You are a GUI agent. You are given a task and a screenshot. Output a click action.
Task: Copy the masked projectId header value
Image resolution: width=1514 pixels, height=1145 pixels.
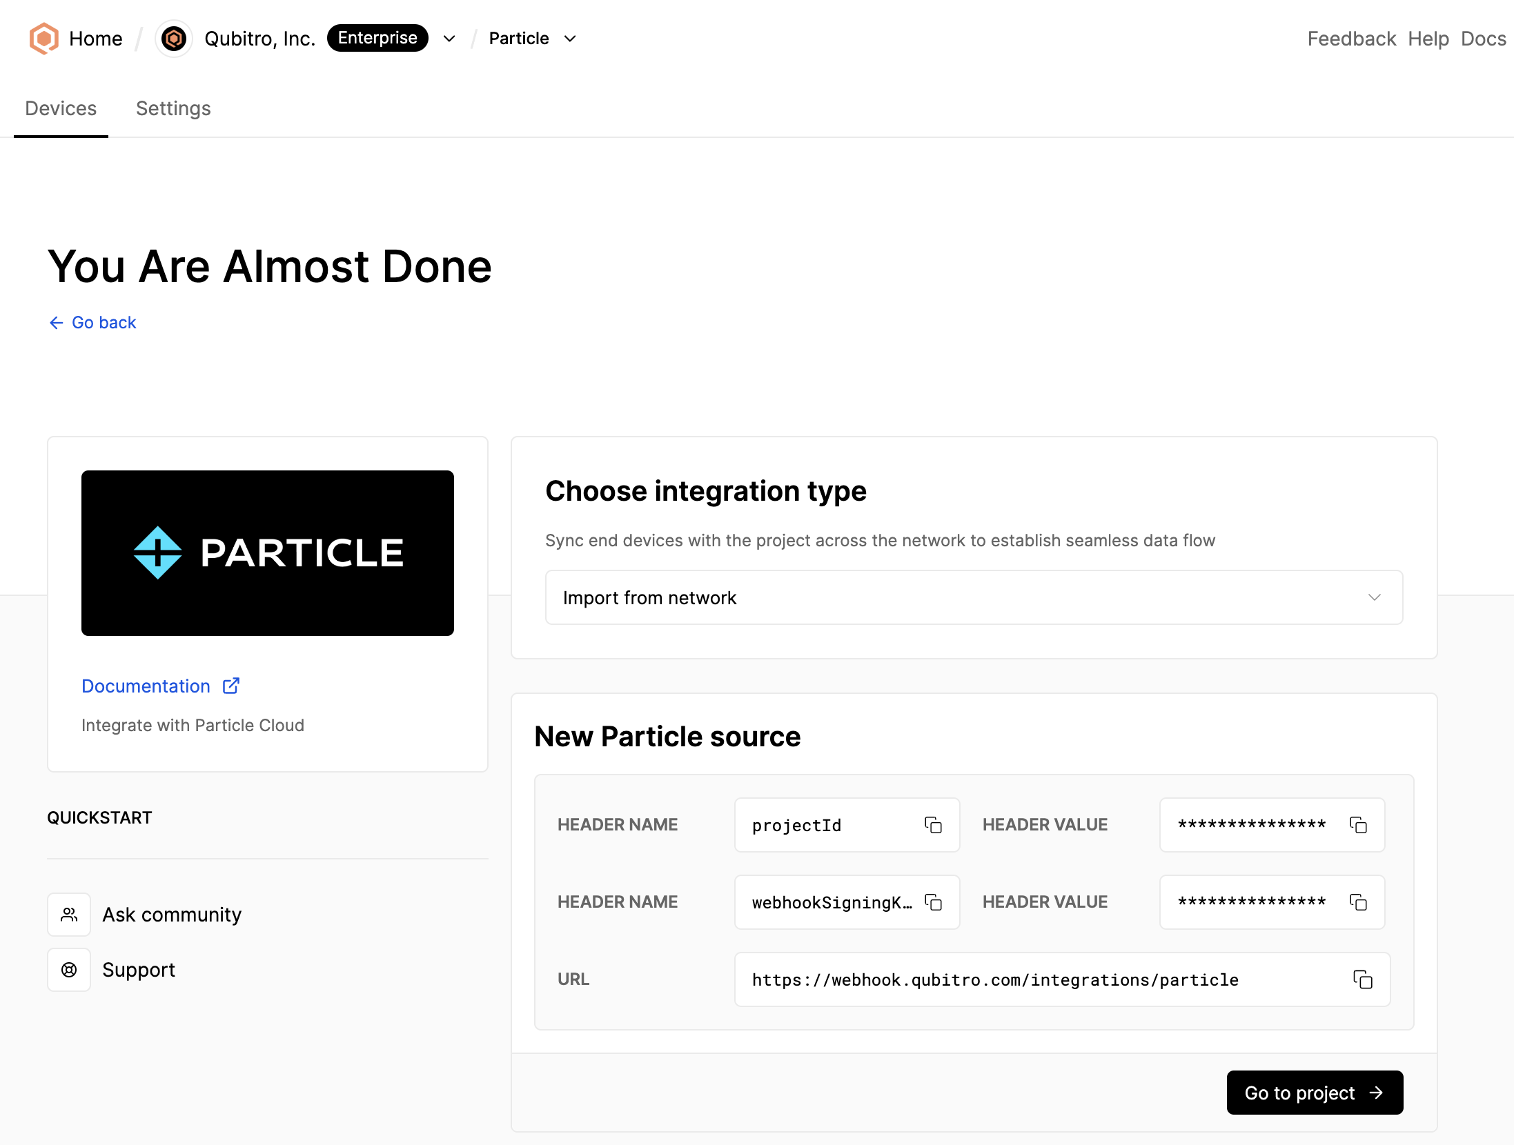(1358, 824)
